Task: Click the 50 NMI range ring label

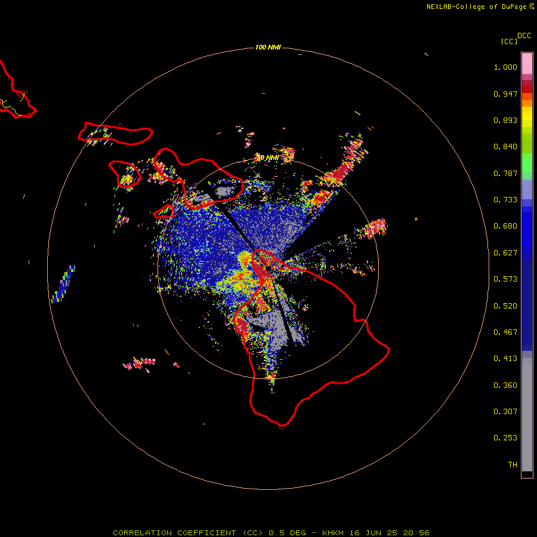Action: pyautogui.click(x=268, y=158)
